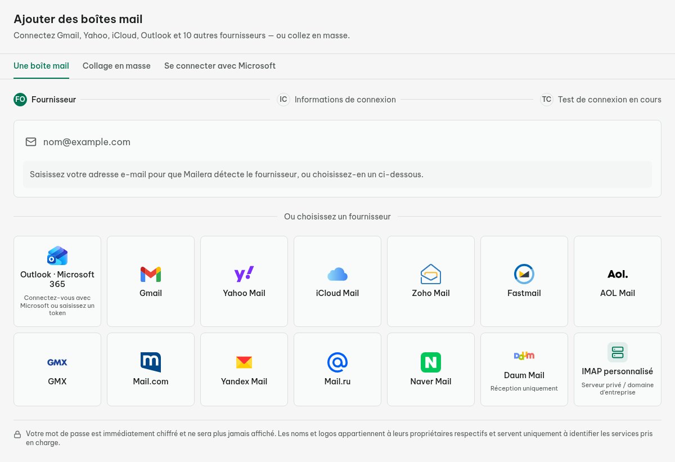The width and height of the screenshot is (675, 462).
Task: Click the Mail.ru blue at-sign icon
Action: click(337, 362)
